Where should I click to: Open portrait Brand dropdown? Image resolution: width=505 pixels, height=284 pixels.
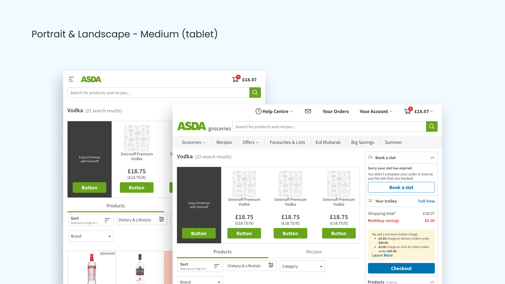click(91, 236)
